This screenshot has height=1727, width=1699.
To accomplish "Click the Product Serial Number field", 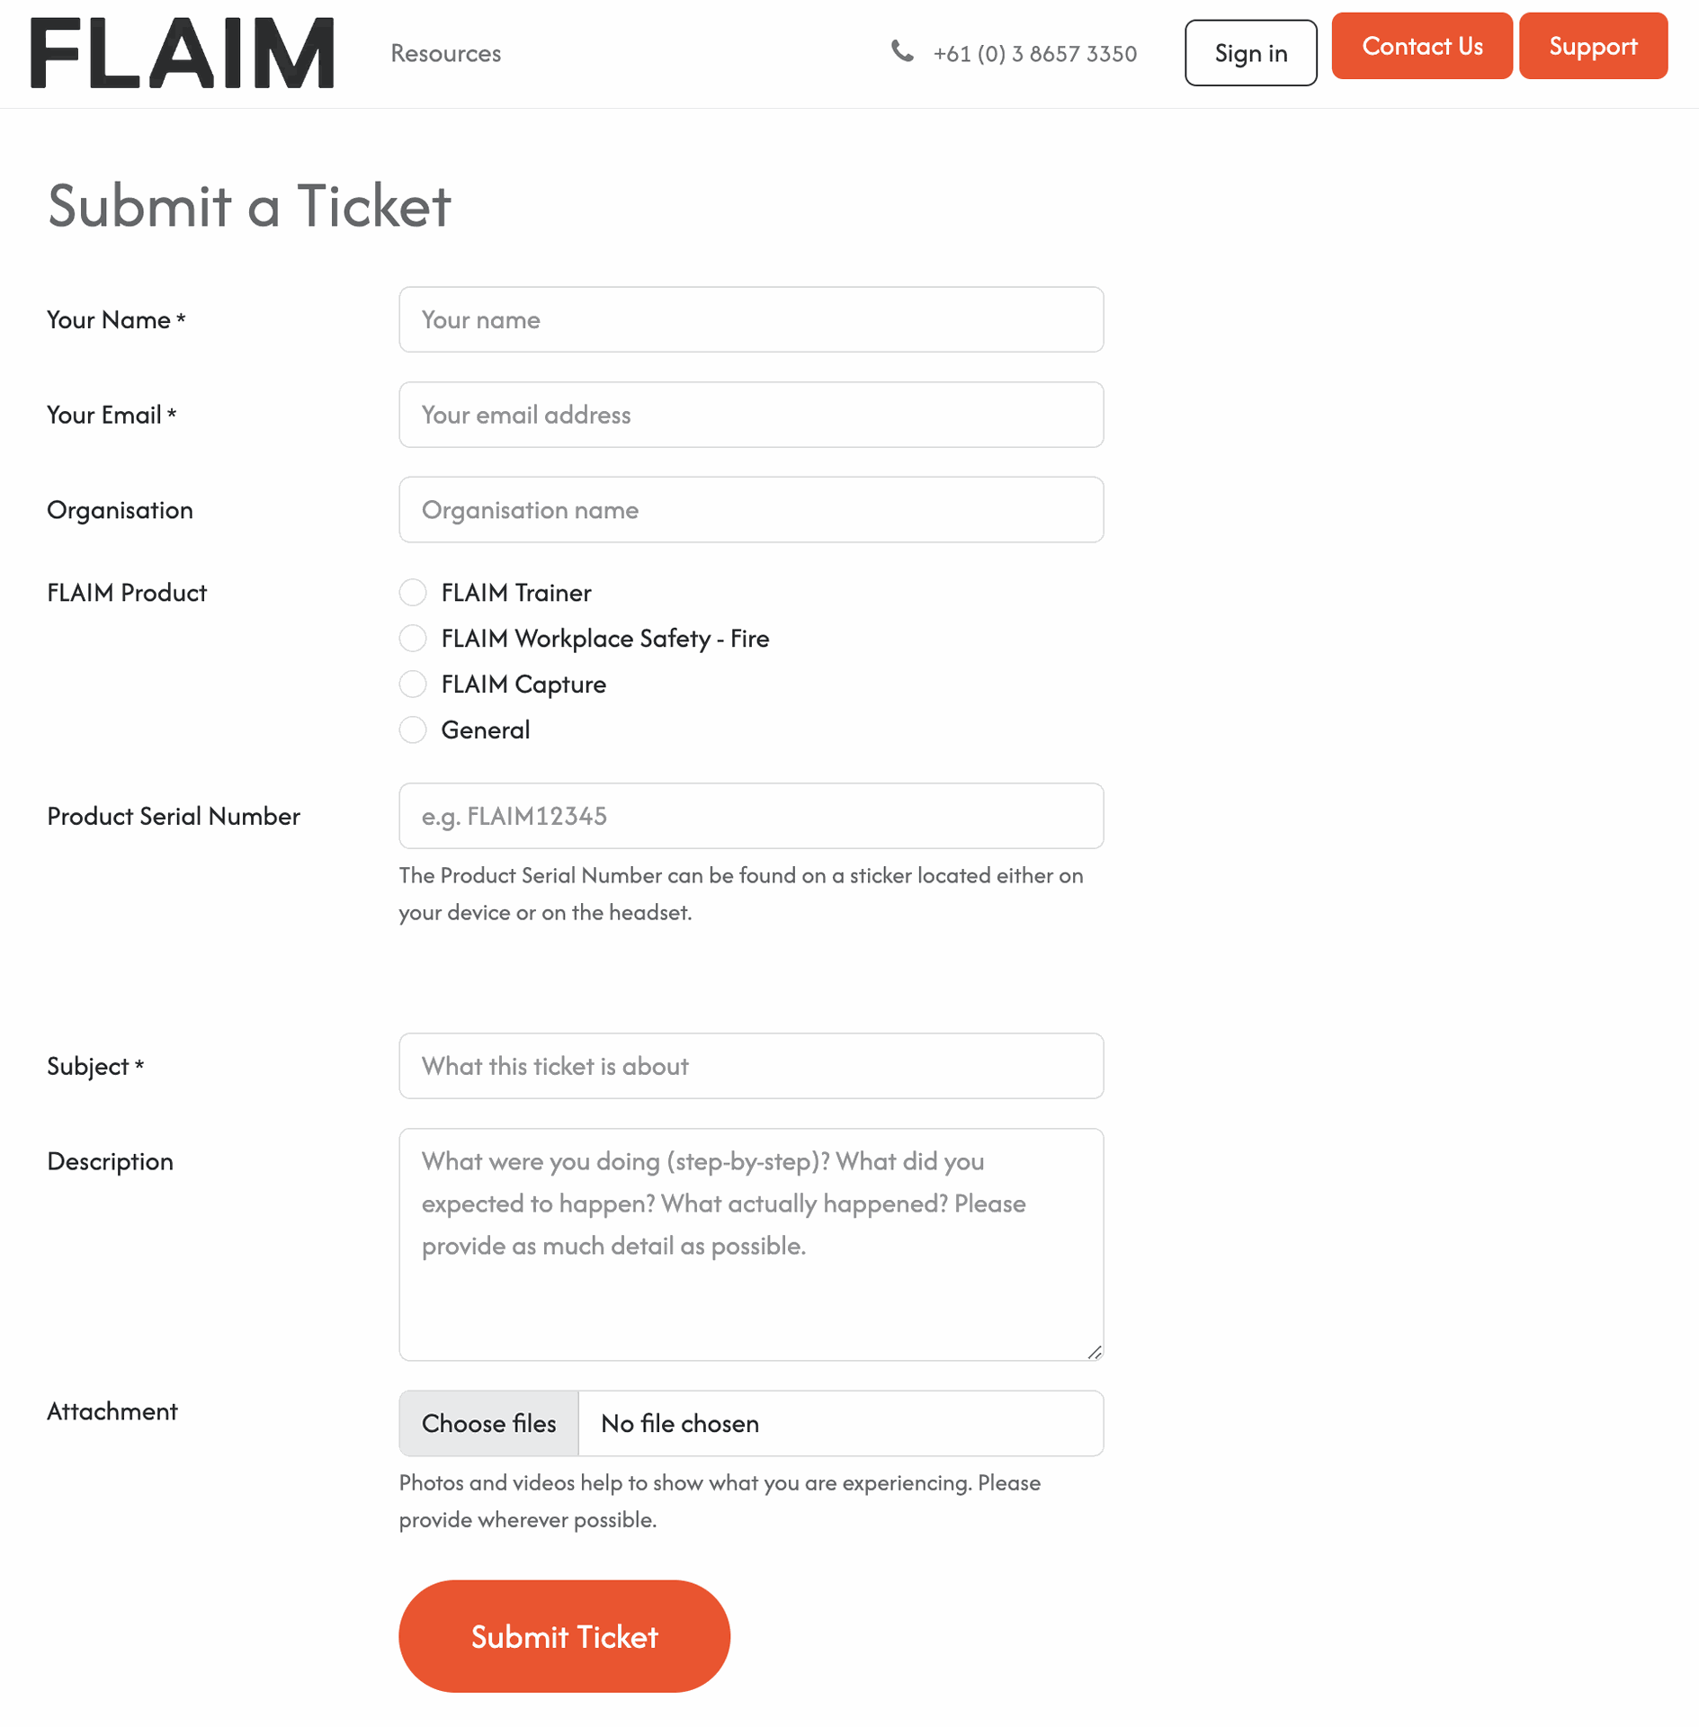I will (x=751, y=816).
